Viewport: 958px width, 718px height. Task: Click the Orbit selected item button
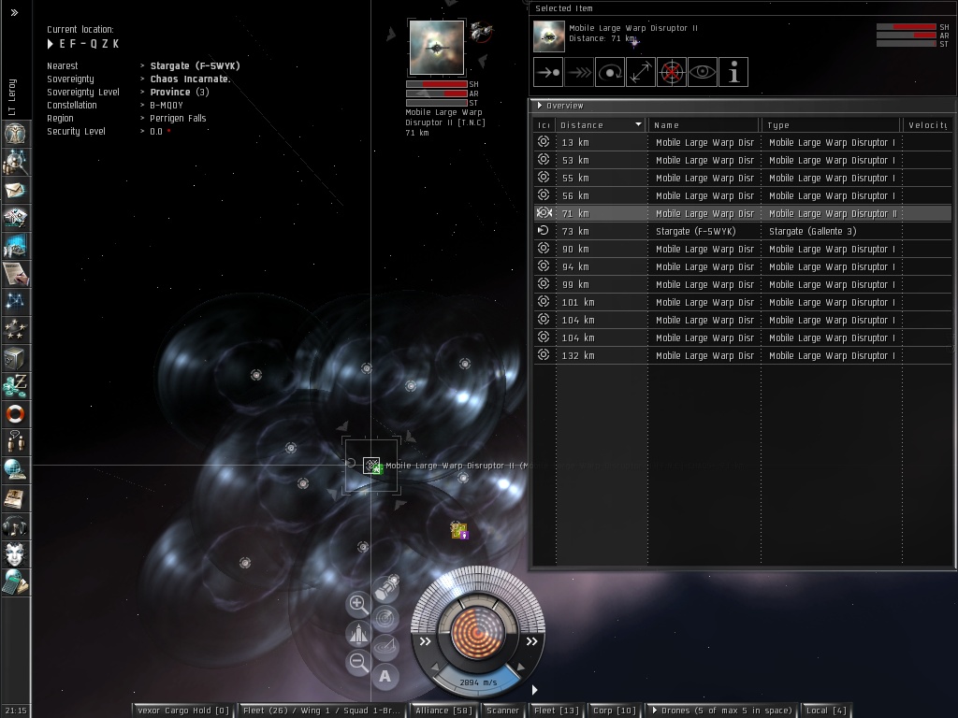(610, 73)
